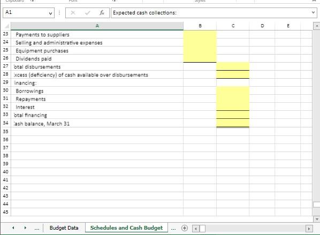Open the Insert Function fx icon

point(102,13)
